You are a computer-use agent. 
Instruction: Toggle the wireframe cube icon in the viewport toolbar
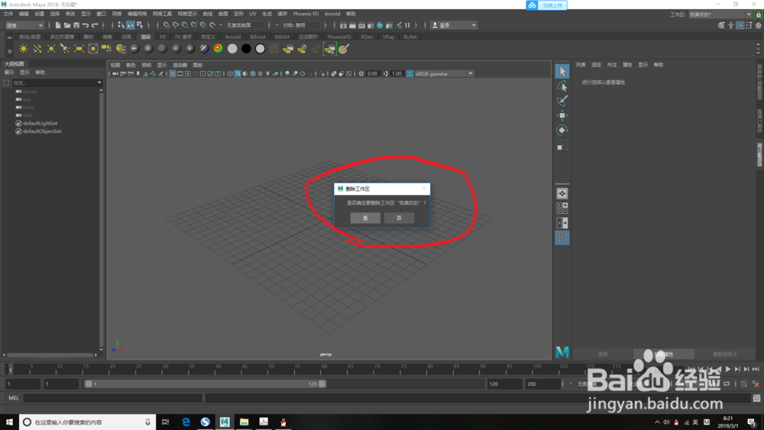click(230, 73)
